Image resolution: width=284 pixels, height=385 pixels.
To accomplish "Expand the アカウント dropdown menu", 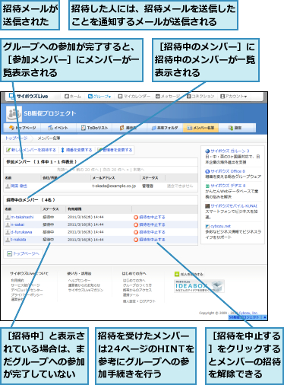I will click(233, 97).
